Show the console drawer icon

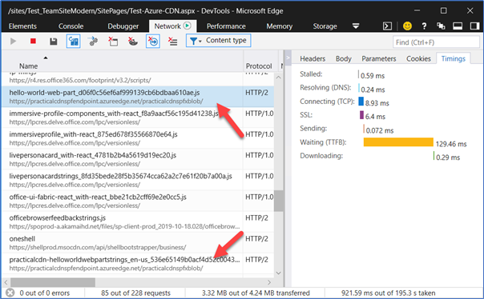tap(387, 26)
